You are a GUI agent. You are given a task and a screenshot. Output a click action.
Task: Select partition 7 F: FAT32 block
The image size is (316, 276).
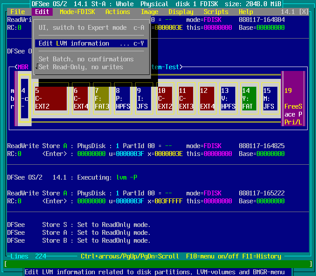[x=102, y=99]
